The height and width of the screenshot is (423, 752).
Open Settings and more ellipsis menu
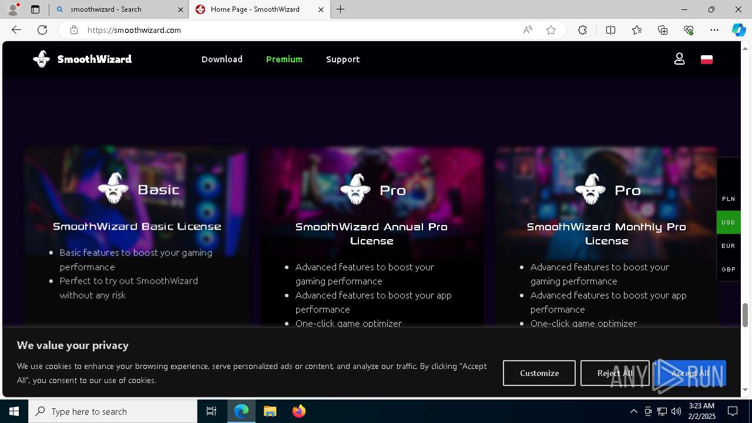coord(714,30)
